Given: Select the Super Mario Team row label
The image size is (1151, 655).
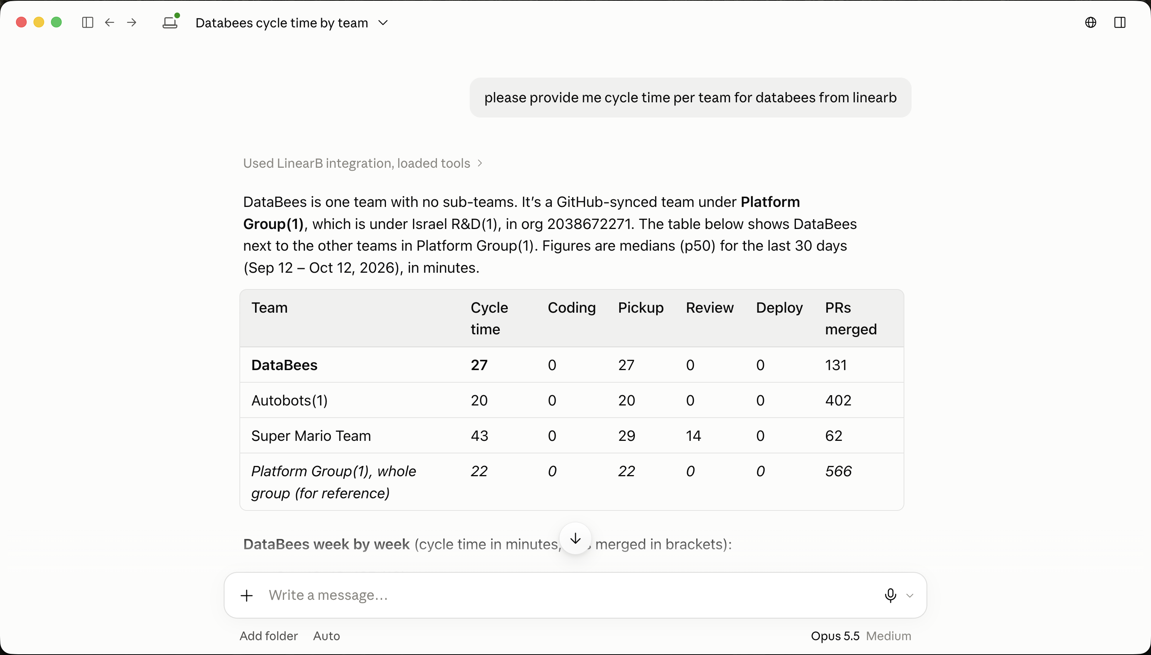Looking at the screenshot, I should (311, 436).
